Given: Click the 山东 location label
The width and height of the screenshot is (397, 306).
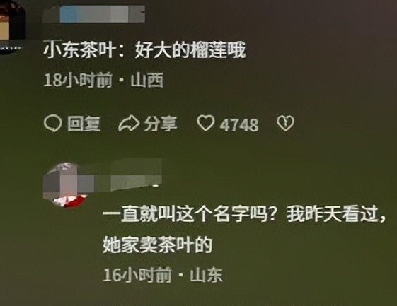Looking at the screenshot, I should [x=207, y=275].
